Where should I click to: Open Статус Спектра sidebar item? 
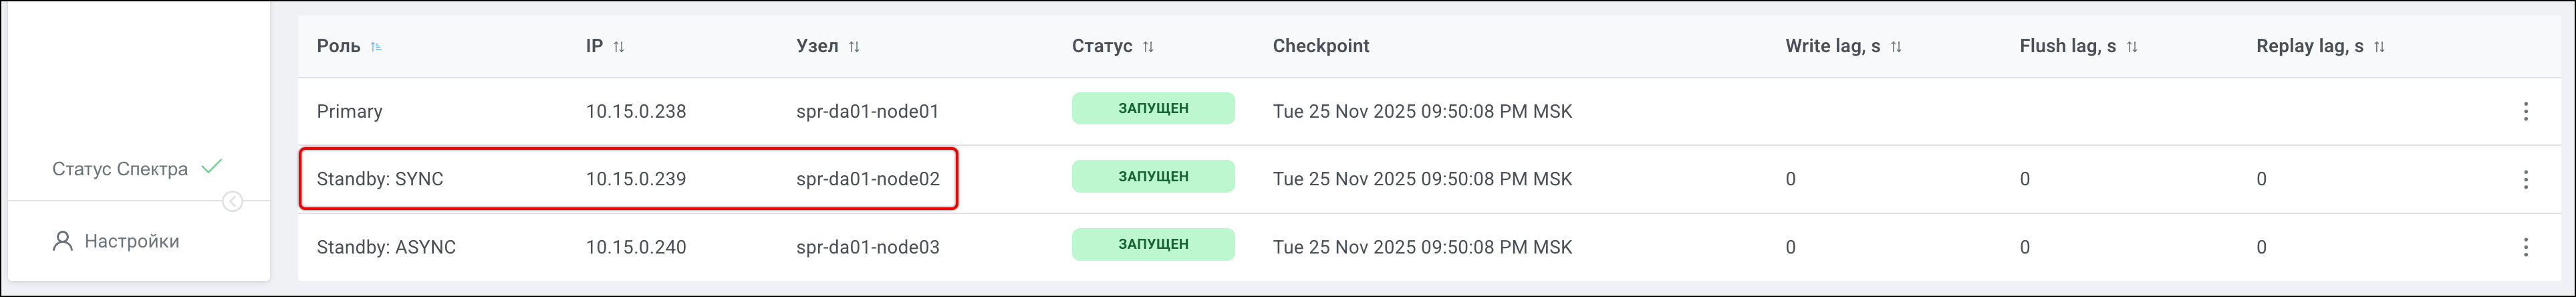click(120, 169)
